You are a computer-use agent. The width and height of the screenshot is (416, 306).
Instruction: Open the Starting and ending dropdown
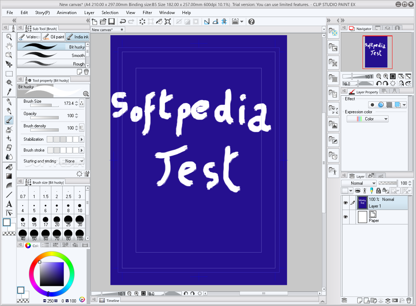[72, 161]
